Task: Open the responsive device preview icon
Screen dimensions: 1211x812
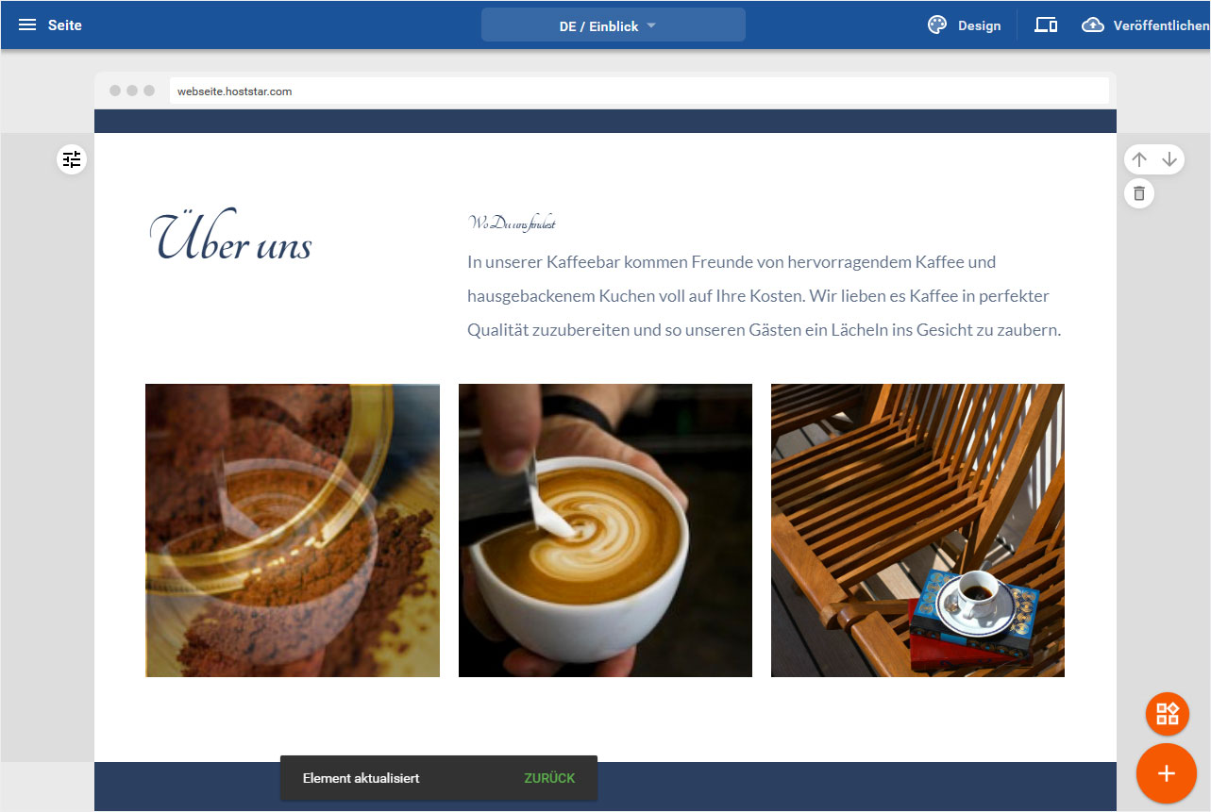Action: pyautogui.click(x=1046, y=25)
